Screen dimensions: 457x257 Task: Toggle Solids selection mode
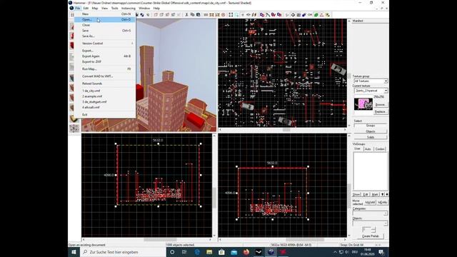[371, 137]
